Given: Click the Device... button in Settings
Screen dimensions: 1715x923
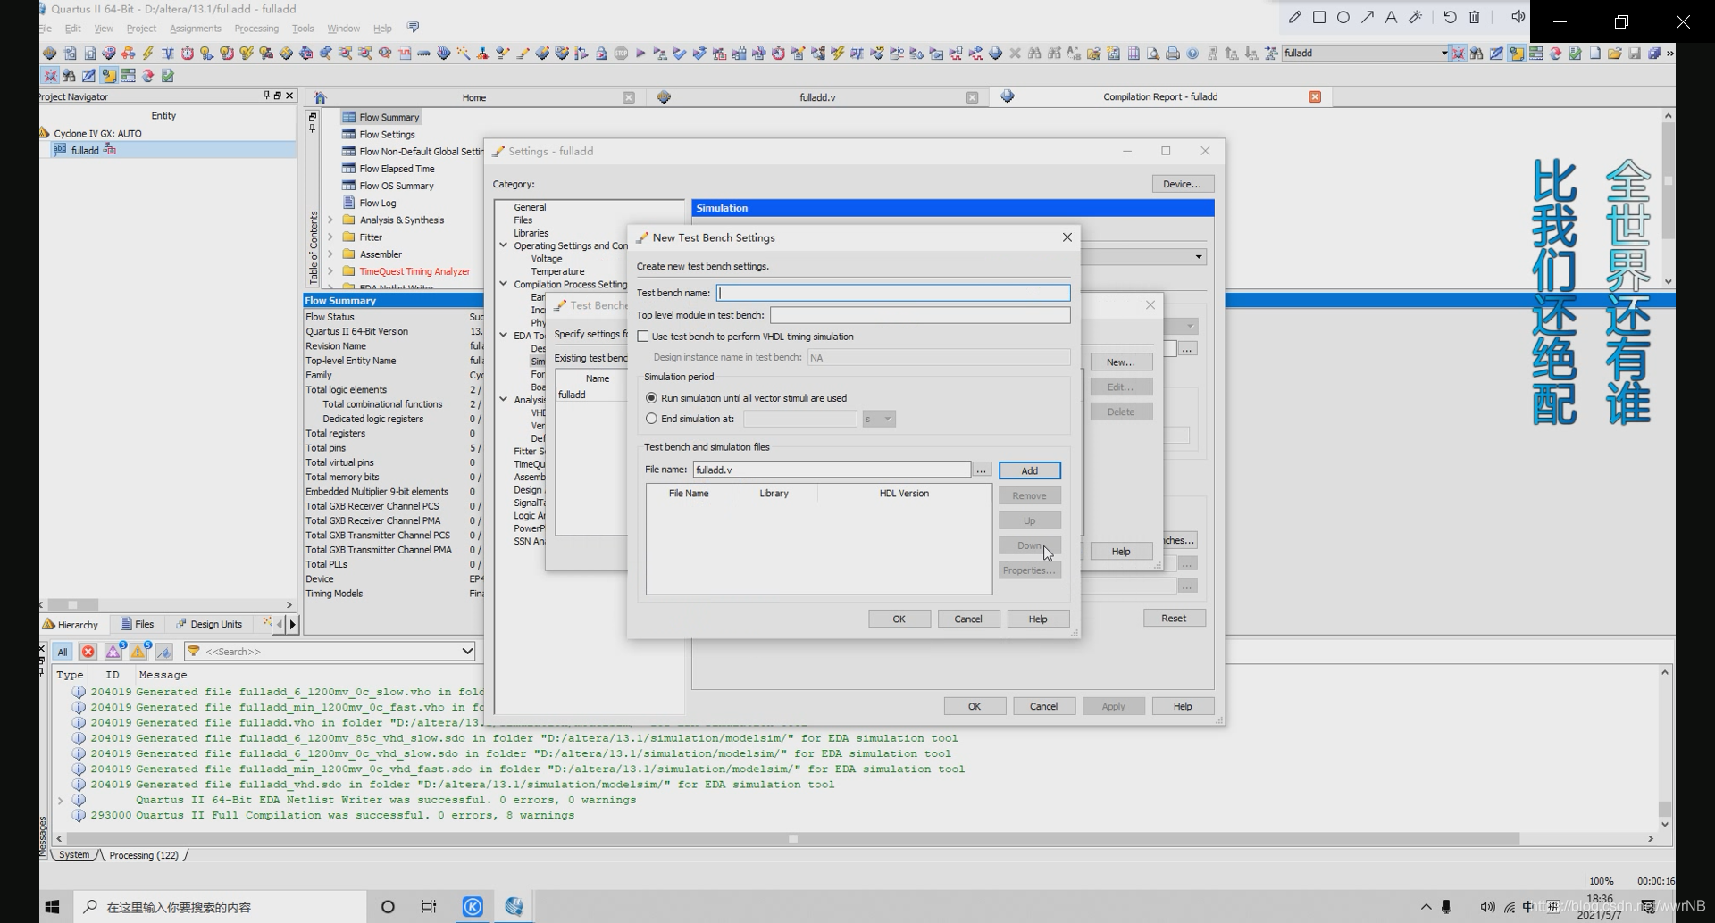Looking at the screenshot, I should 1182,184.
